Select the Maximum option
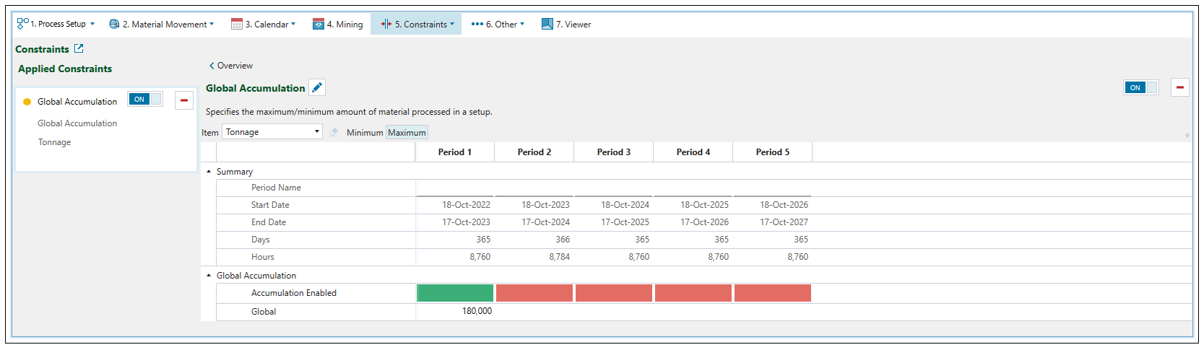The width and height of the screenshot is (1204, 350). point(407,132)
